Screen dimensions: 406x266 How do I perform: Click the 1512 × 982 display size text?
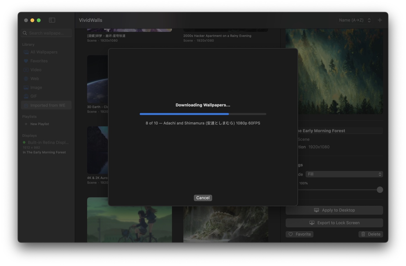[x=32, y=147]
